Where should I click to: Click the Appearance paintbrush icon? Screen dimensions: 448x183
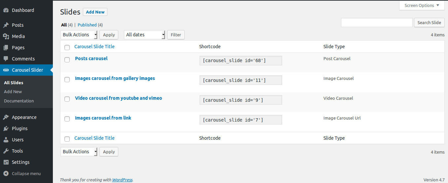point(6,117)
